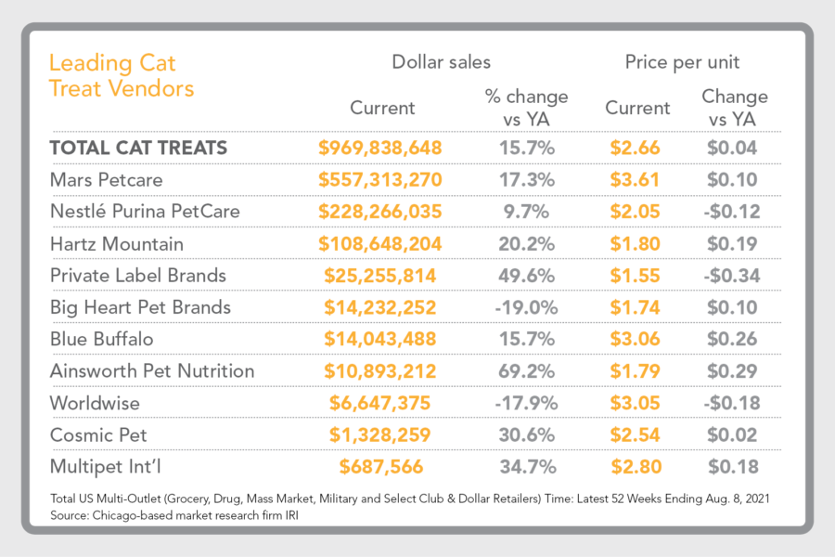Select the Big Heart Pet Brands label
This screenshot has width=835, height=557.
[x=139, y=307]
